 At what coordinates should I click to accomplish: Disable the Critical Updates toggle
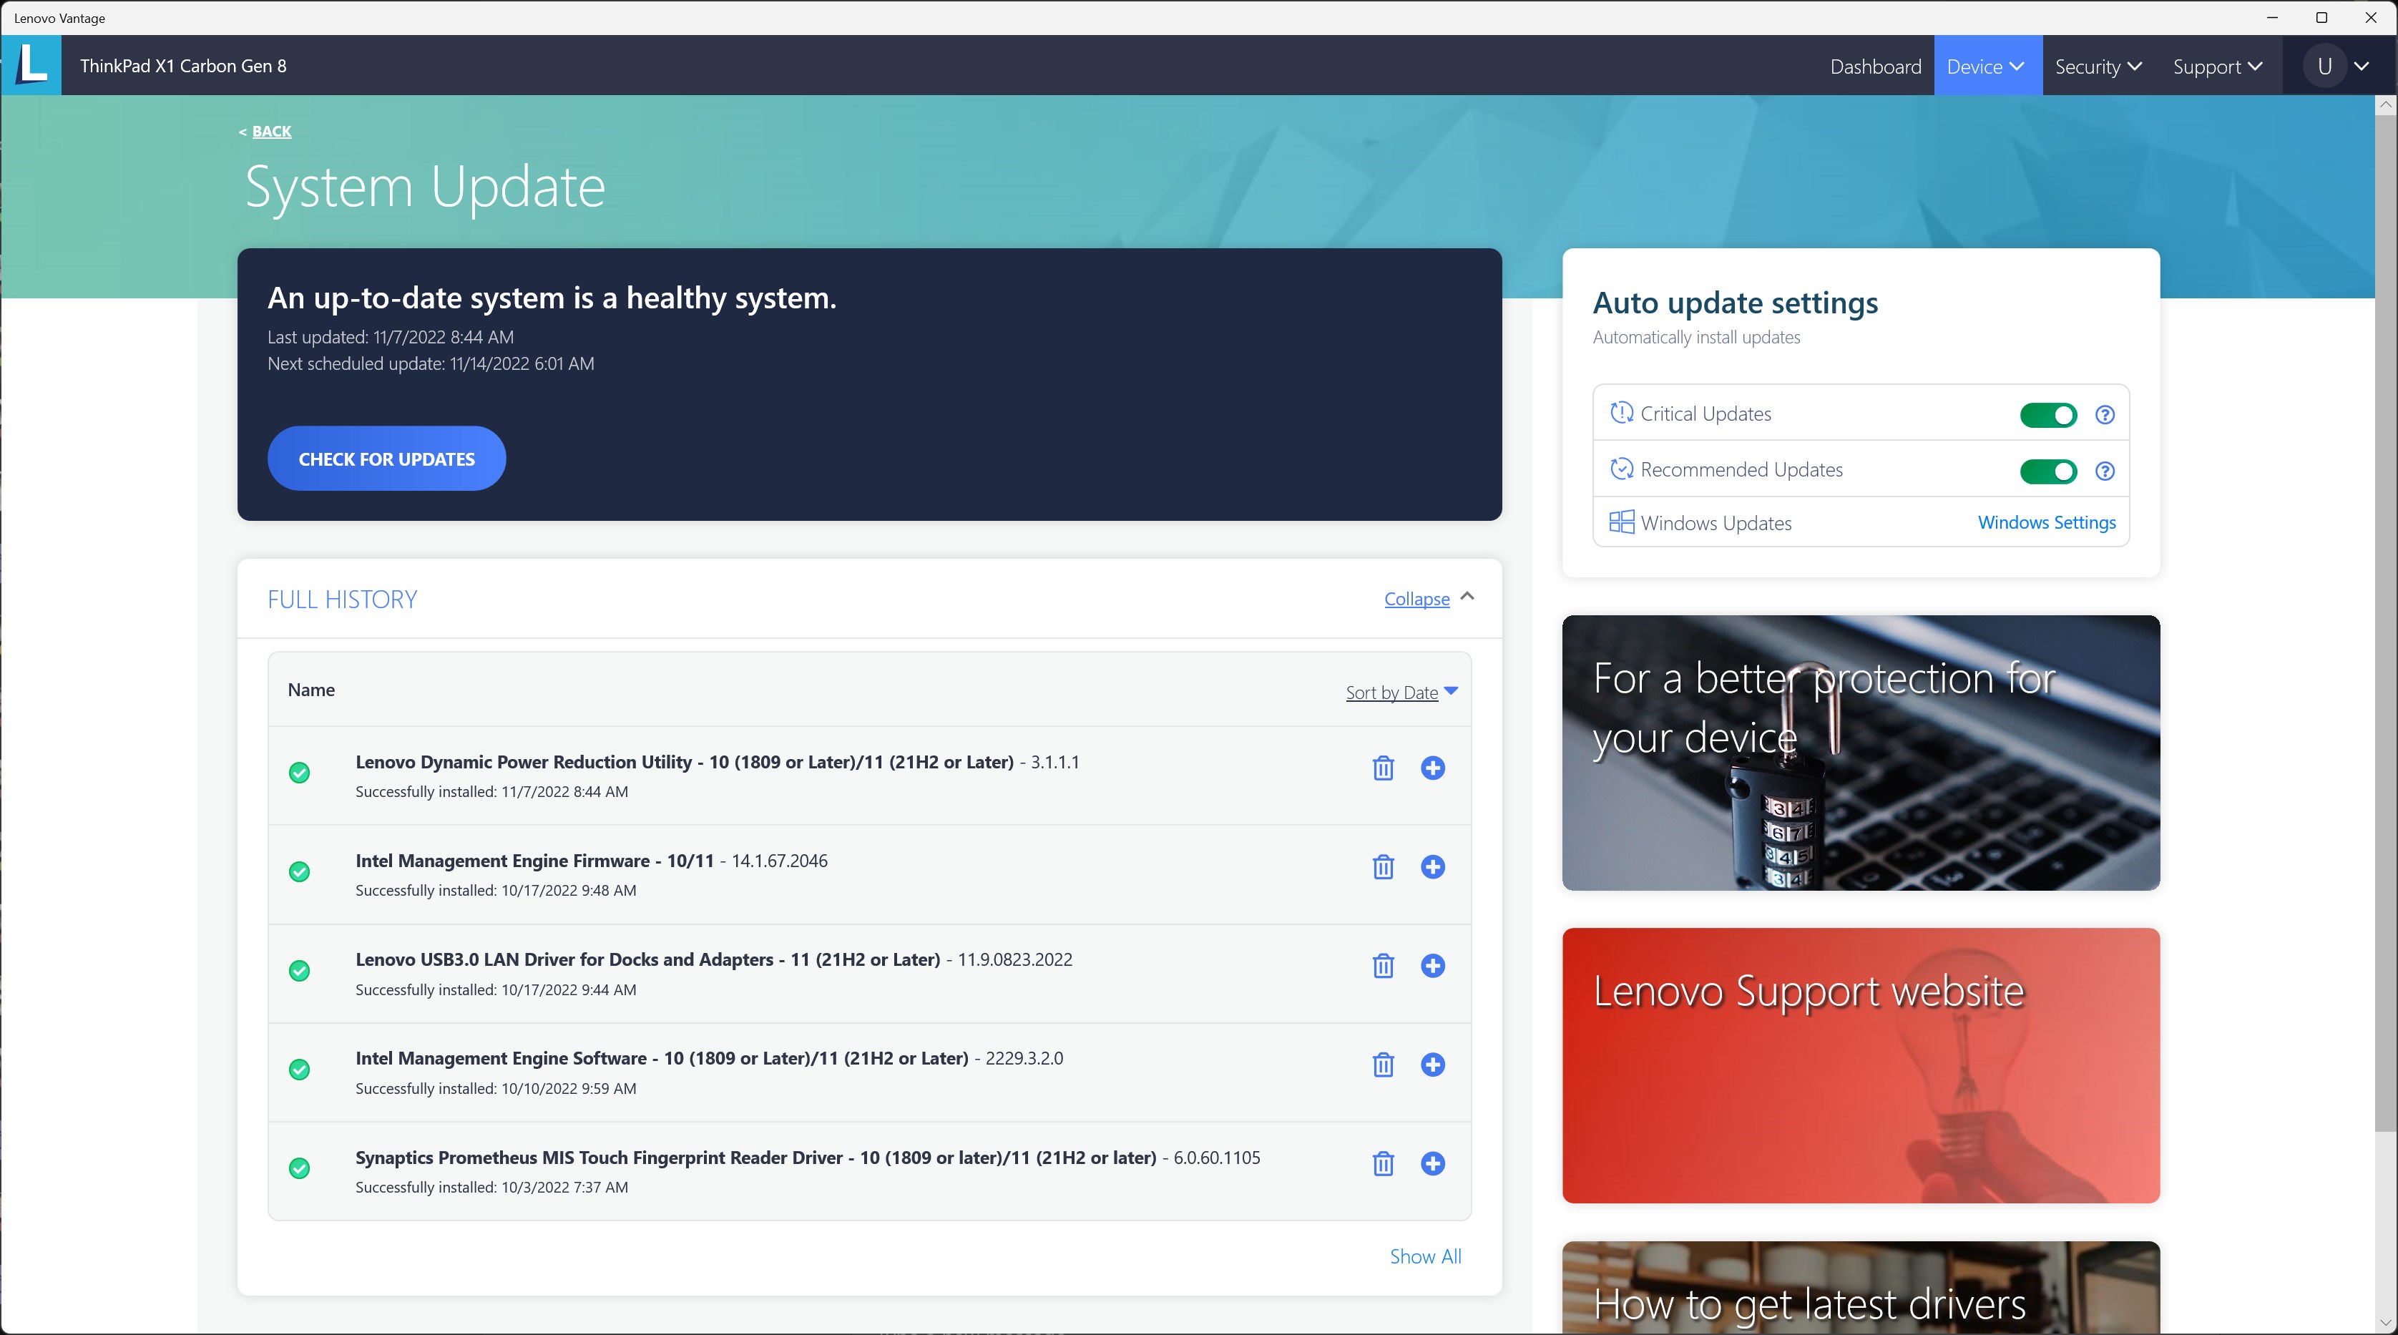pyautogui.click(x=2048, y=415)
